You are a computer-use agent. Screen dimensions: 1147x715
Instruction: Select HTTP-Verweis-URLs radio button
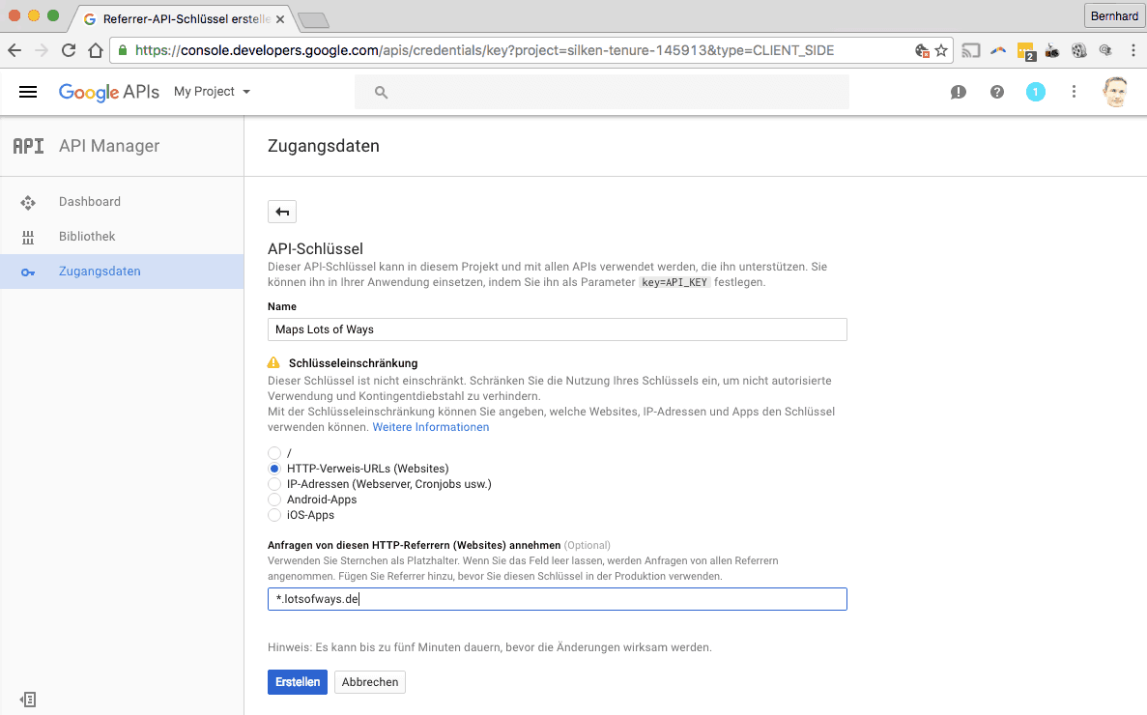(x=273, y=469)
